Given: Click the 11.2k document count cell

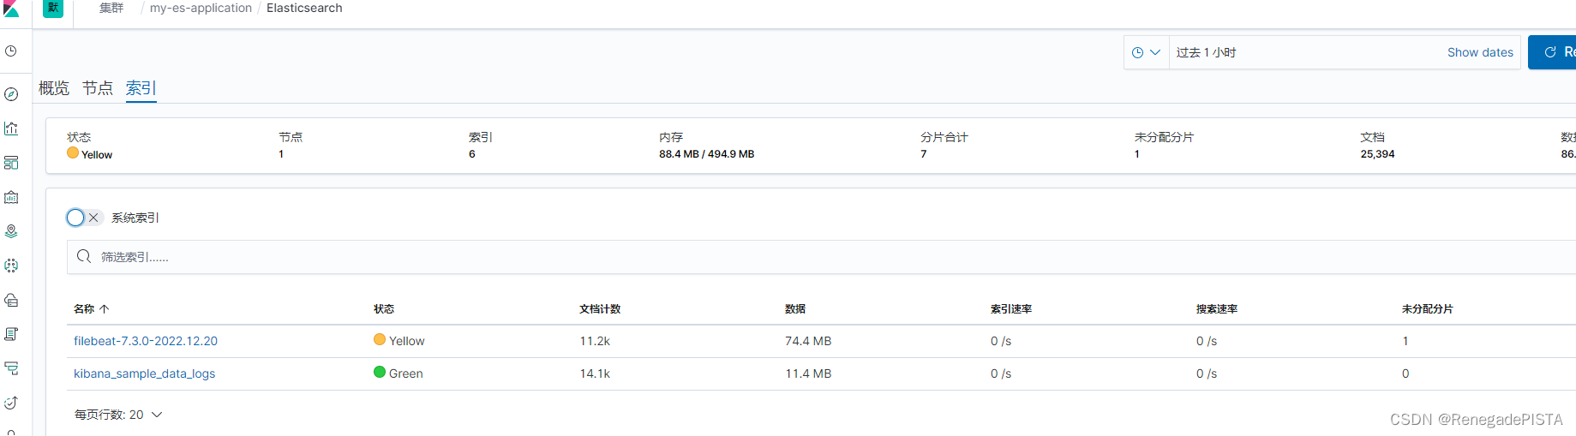Looking at the screenshot, I should tap(595, 341).
